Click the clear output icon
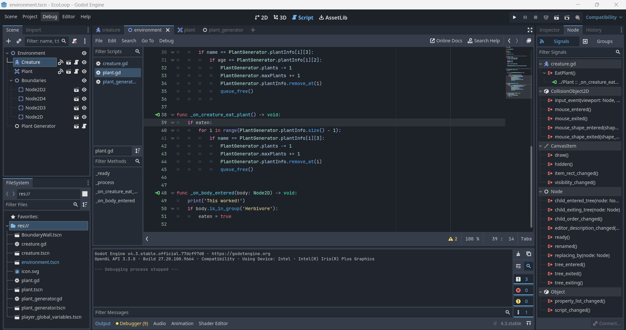Viewport: 626px width, 330px height. tap(518, 254)
